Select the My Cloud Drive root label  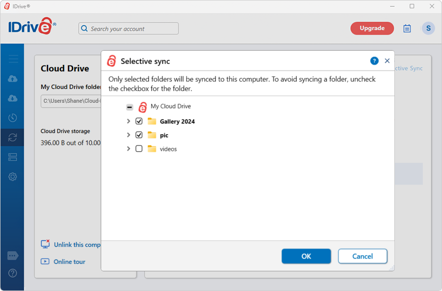[x=171, y=106]
